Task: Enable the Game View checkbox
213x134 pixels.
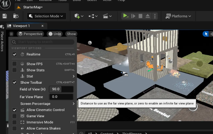Action: point(14,116)
